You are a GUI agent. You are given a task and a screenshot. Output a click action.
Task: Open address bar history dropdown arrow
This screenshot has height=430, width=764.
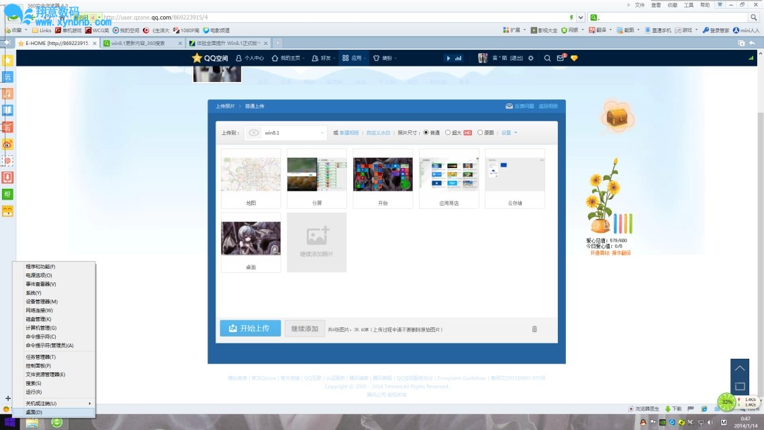[581, 17]
